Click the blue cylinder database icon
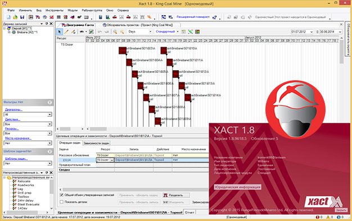352x221 pixels. tap(101, 17)
